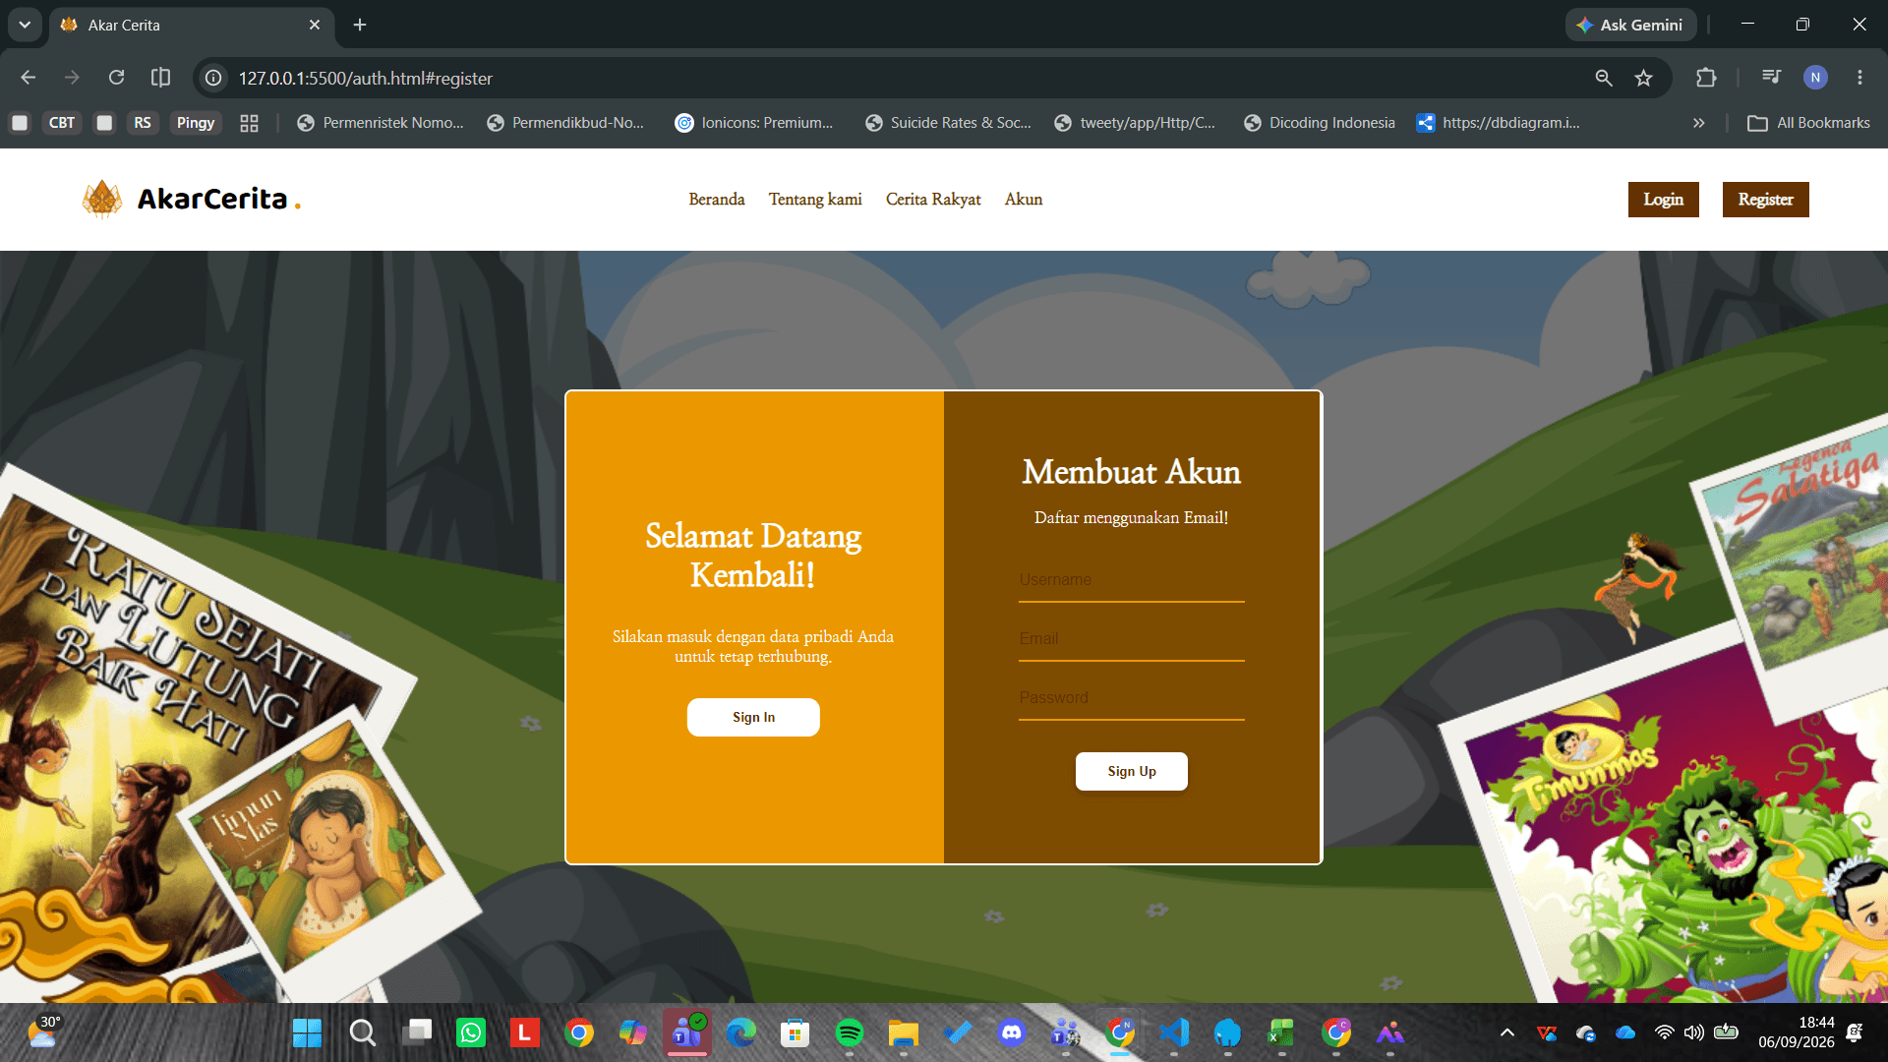Go back to the previous page

point(28,78)
